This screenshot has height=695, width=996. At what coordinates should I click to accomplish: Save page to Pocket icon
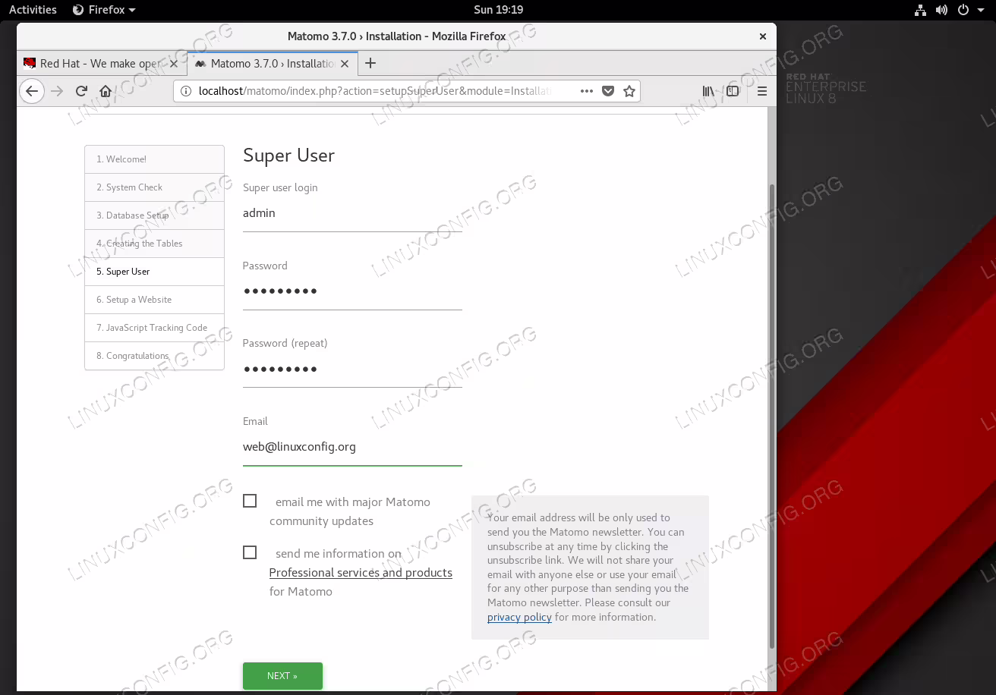608,91
